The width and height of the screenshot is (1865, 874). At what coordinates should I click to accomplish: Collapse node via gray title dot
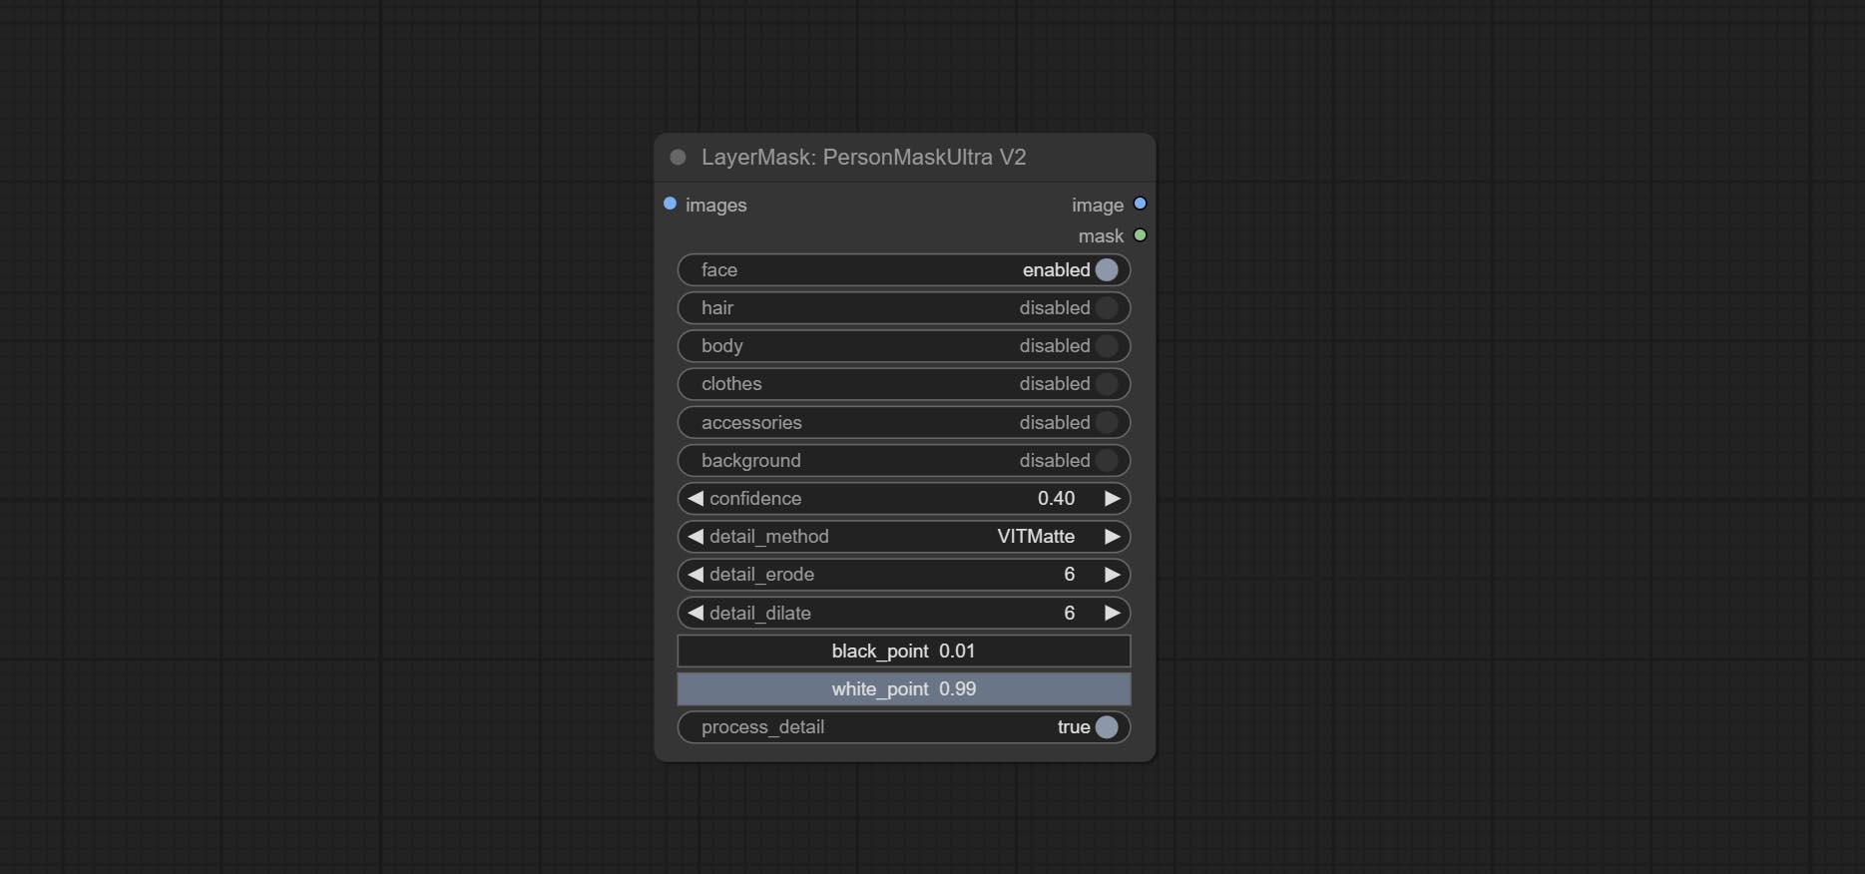[x=678, y=157]
